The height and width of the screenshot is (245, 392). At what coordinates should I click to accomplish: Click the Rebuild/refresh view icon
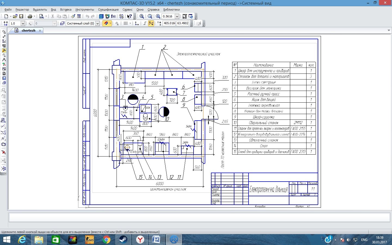pos(191,16)
